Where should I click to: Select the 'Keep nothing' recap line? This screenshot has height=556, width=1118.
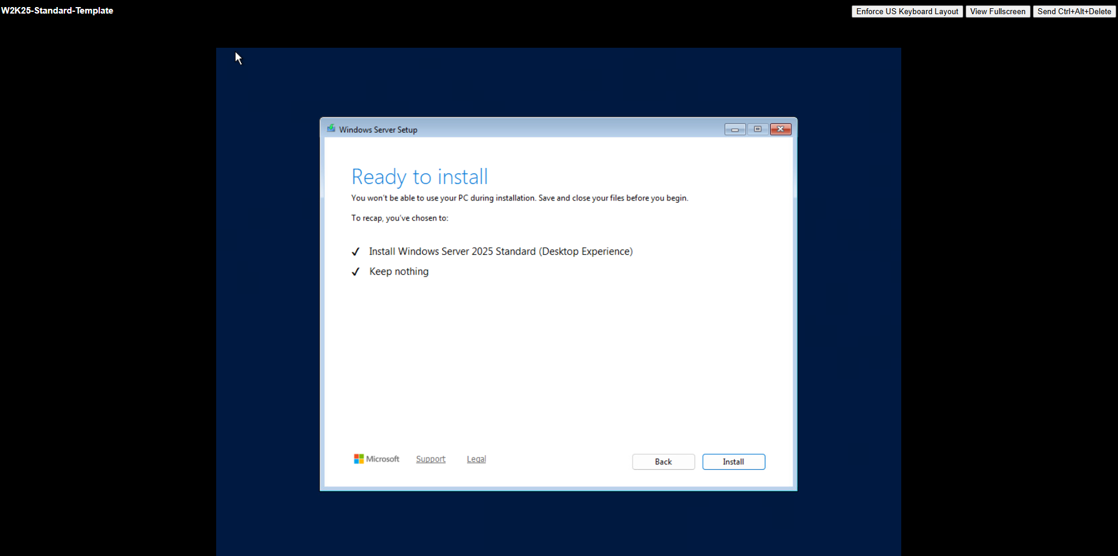pyautogui.click(x=399, y=271)
